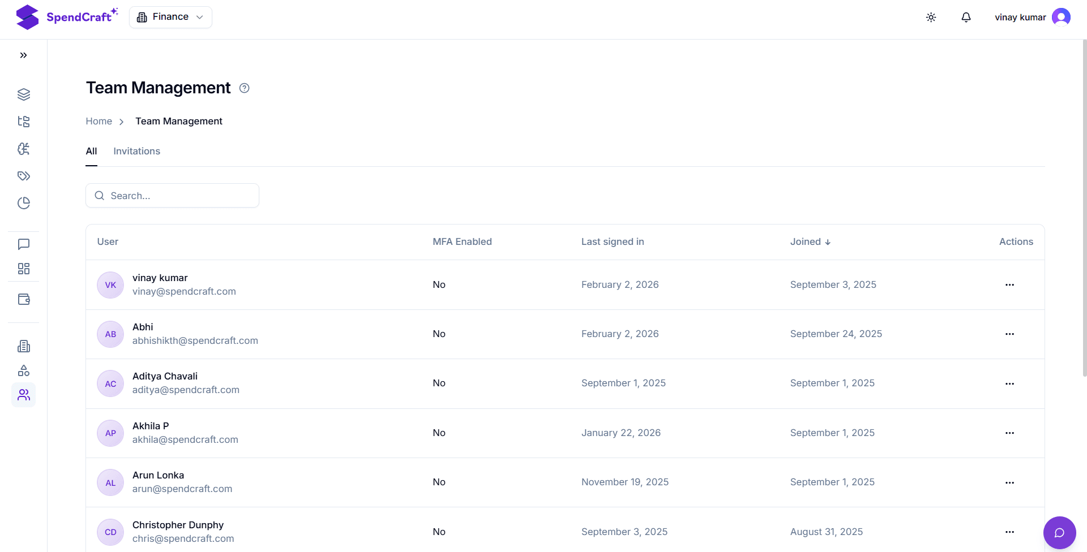
Task: Open the wallet icon in the sidebar
Action: (x=23, y=299)
